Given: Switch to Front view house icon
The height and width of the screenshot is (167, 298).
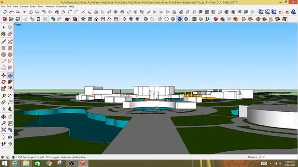Looking at the screenshot, I should point(96,19).
